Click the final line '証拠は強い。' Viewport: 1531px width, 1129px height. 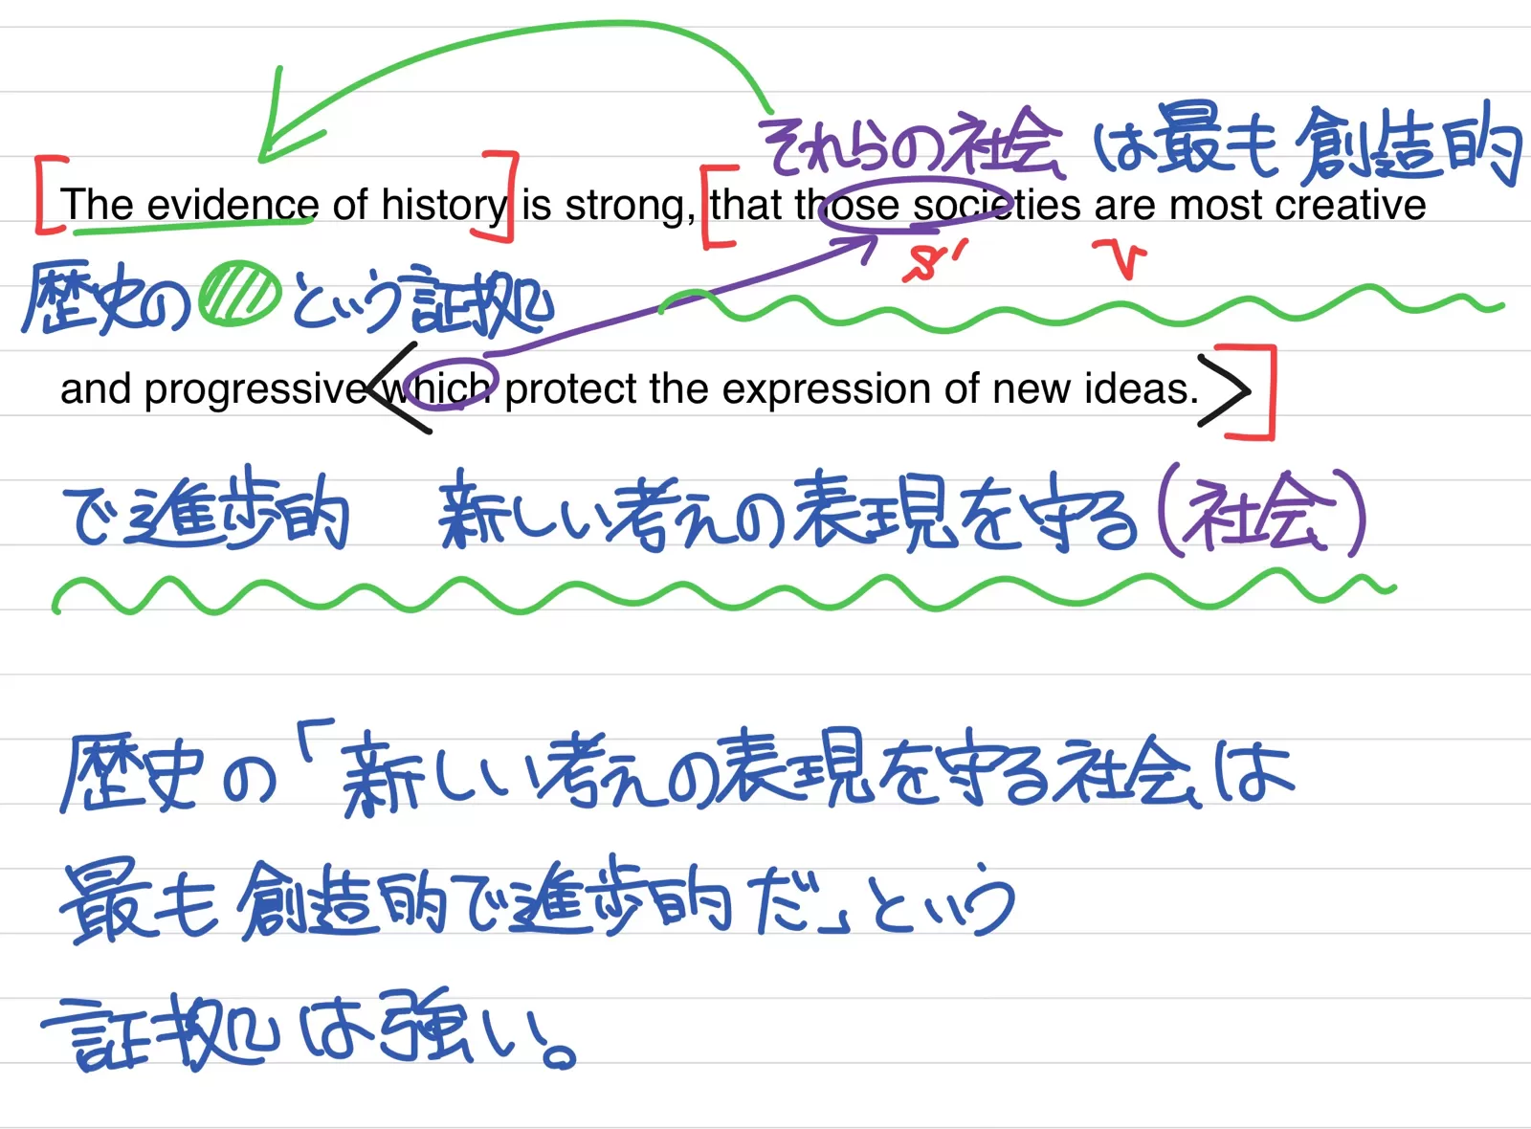[x=306, y=1031]
